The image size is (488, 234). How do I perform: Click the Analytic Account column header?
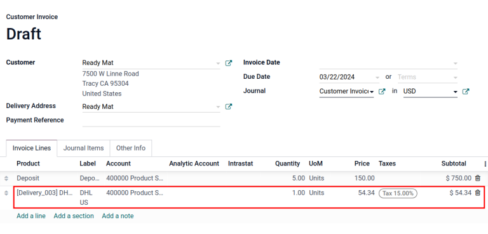tap(194, 163)
